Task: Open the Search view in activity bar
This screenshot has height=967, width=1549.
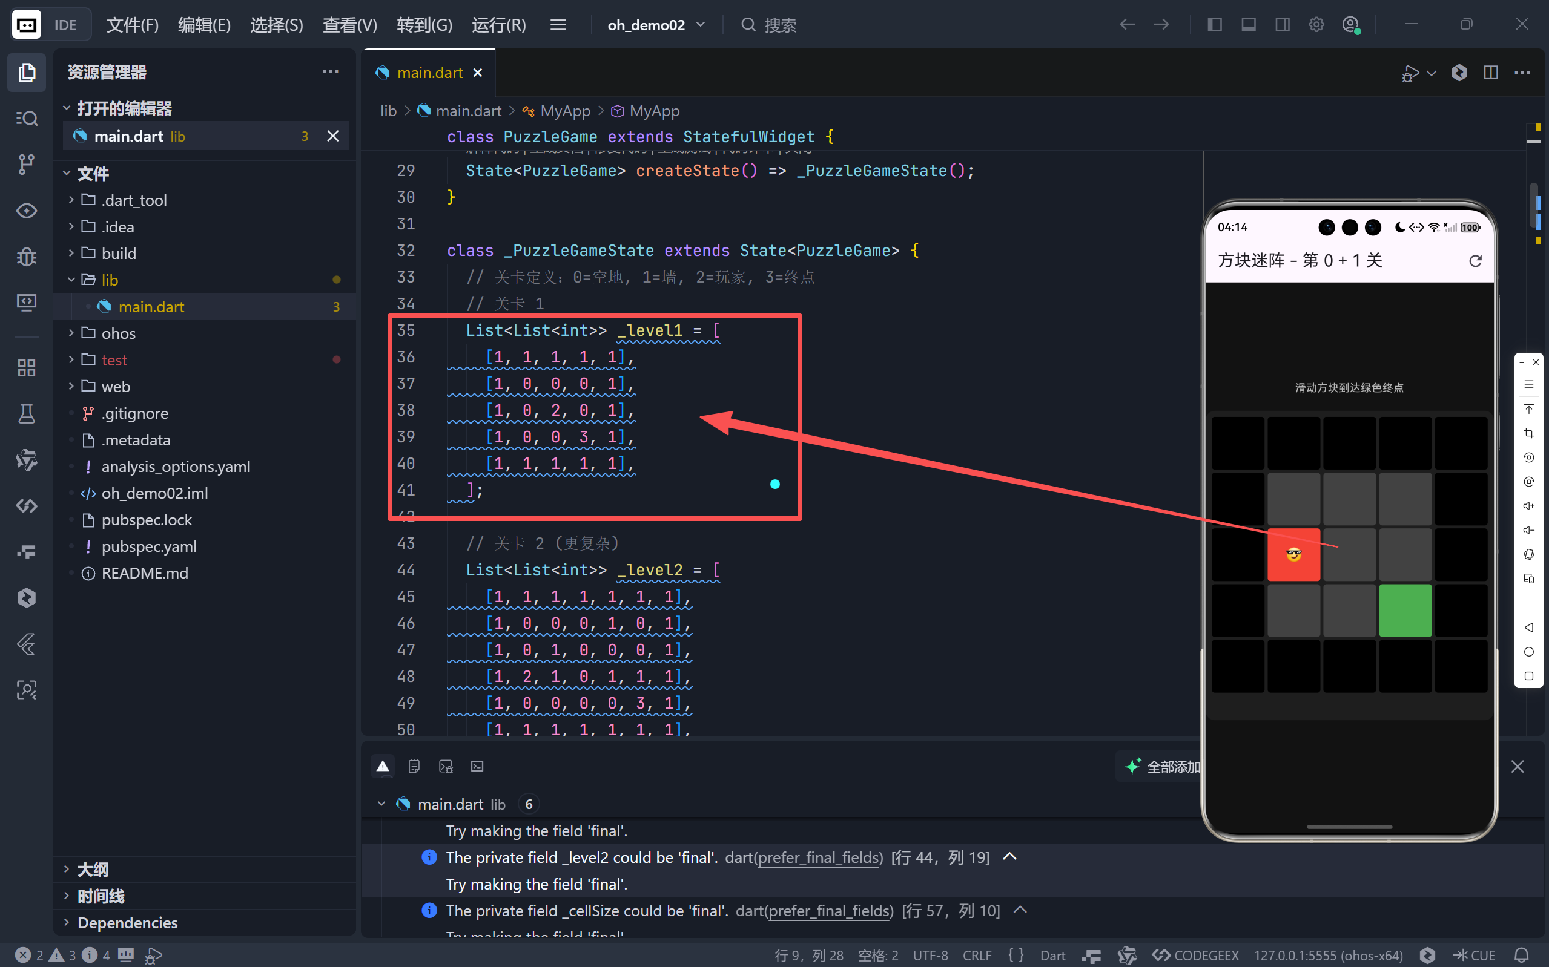Action: click(26, 119)
